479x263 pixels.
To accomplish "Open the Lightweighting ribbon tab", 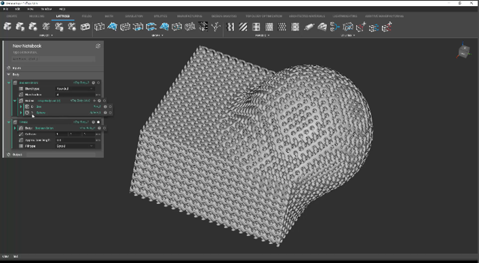I will [345, 16].
